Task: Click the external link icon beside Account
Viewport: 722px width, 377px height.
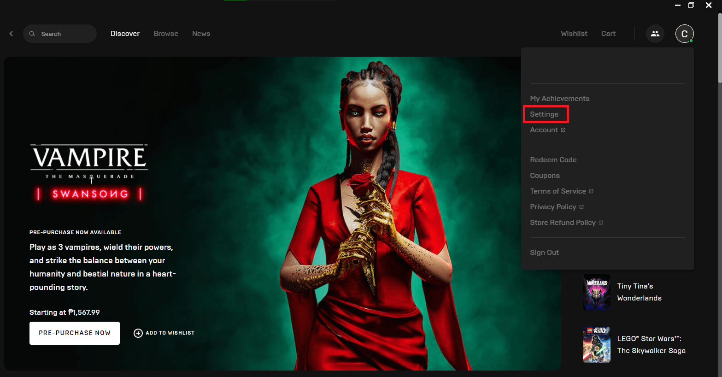Action: [563, 130]
